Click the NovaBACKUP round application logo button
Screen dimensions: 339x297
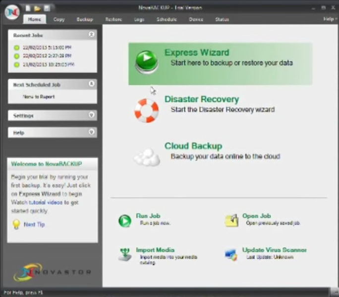(12, 12)
